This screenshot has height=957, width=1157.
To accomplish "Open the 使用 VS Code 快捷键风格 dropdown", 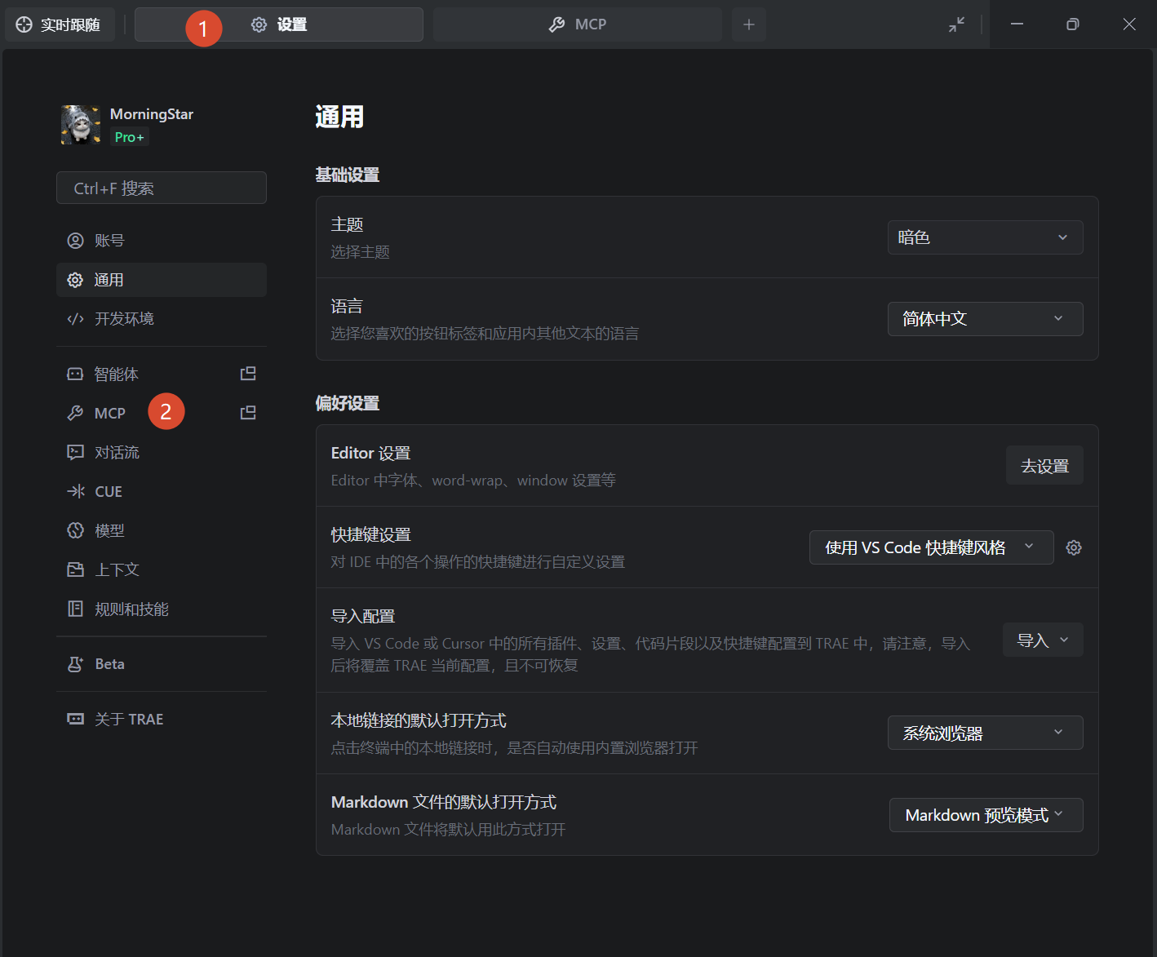I will click(x=930, y=547).
